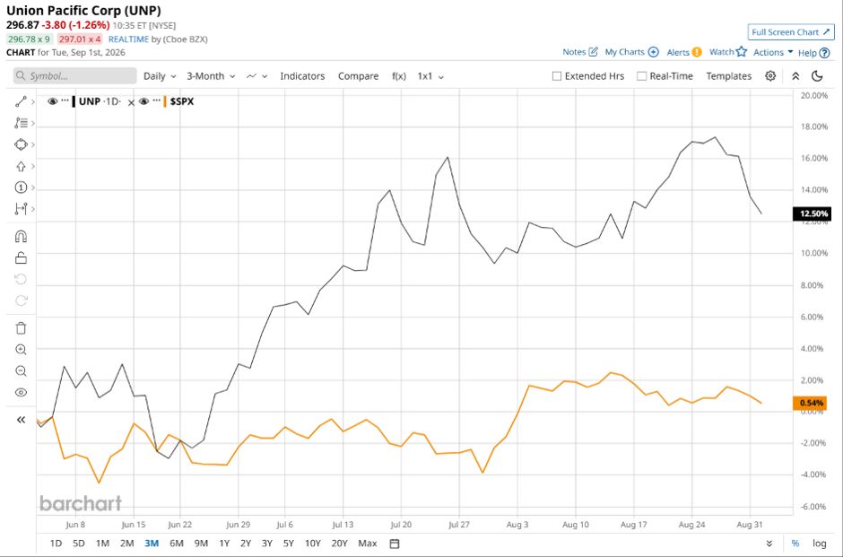This screenshot has height=557, width=843.
Task: Expand the 3-Month period dropdown
Action: (x=211, y=76)
